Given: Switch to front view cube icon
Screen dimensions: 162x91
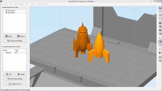Looking at the screenshot, I should [160, 30].
